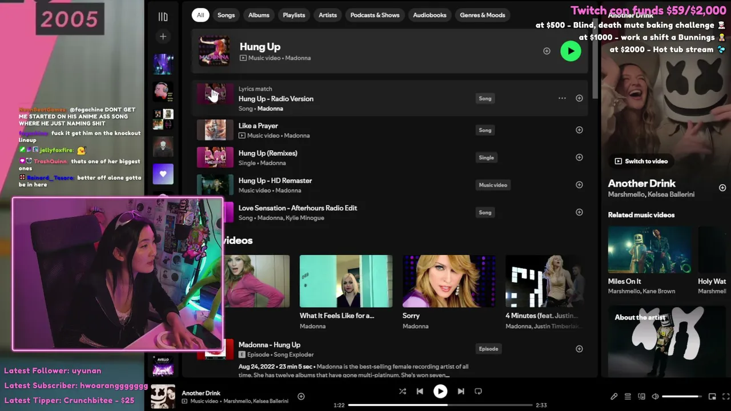Image resolution: width=731 pixels, height=411 pixels.
Task: Select the All filter chip
Action: pos(200,15)
